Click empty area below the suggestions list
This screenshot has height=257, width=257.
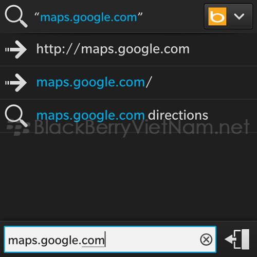[x=128, y=176]
